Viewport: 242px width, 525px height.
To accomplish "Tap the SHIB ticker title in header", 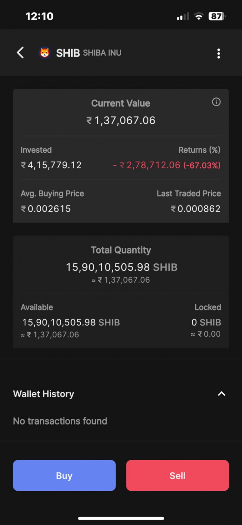I will 68,53.
